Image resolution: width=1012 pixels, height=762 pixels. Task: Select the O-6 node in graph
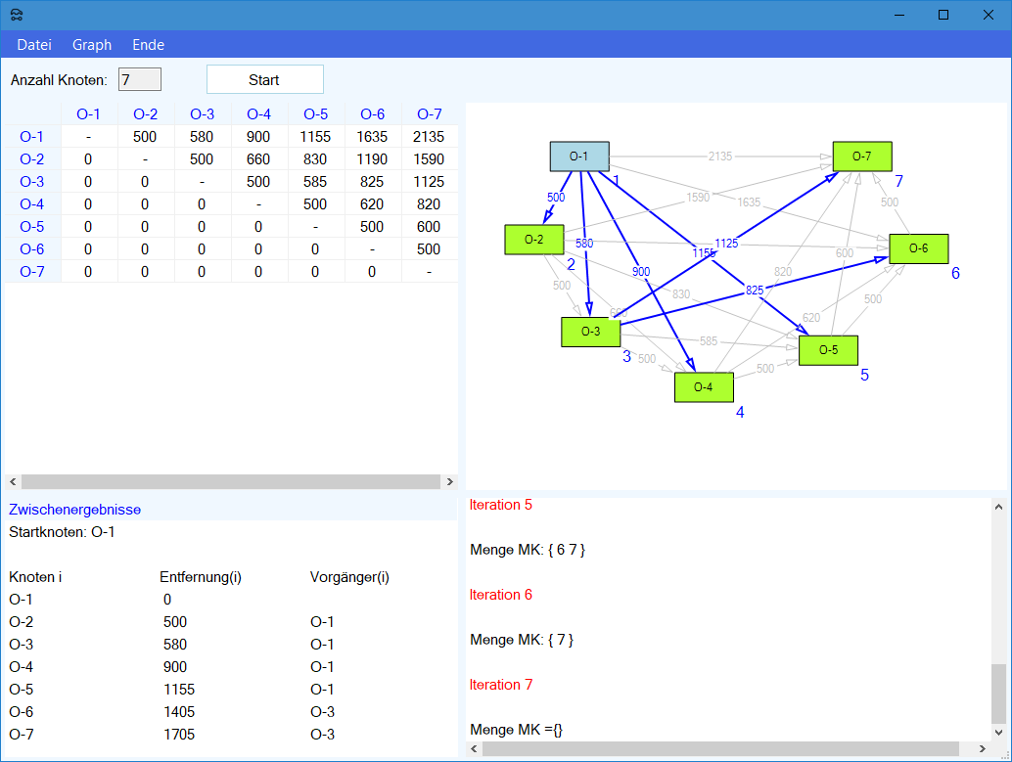pyautogui.click(x=918, y=248)
